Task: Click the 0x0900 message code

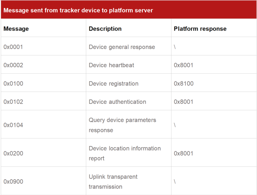Action: 13,181
